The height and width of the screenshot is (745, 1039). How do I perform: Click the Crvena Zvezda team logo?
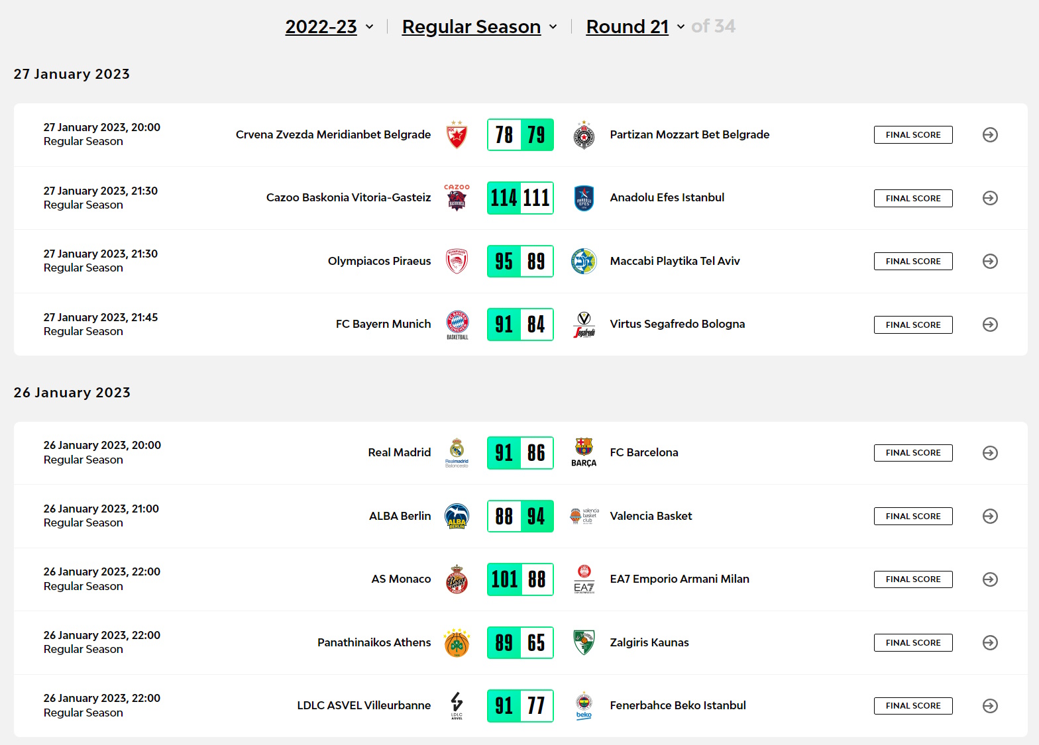pos(457,134)
